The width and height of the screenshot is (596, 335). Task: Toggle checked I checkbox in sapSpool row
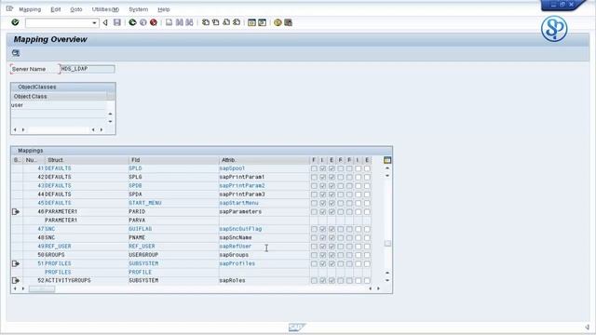pos(323,168)
